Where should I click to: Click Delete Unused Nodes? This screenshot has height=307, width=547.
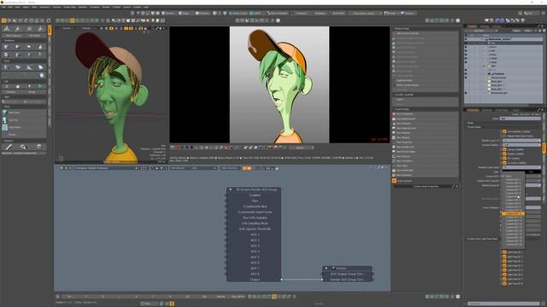coord(426,85)
